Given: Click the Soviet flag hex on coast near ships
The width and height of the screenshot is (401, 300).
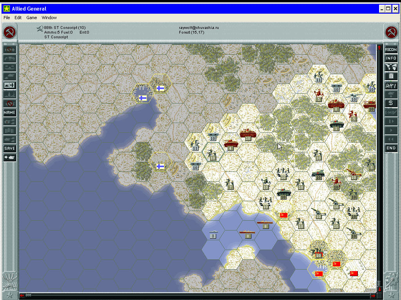Looking at the screenshot, I should [x=284, y=215].
